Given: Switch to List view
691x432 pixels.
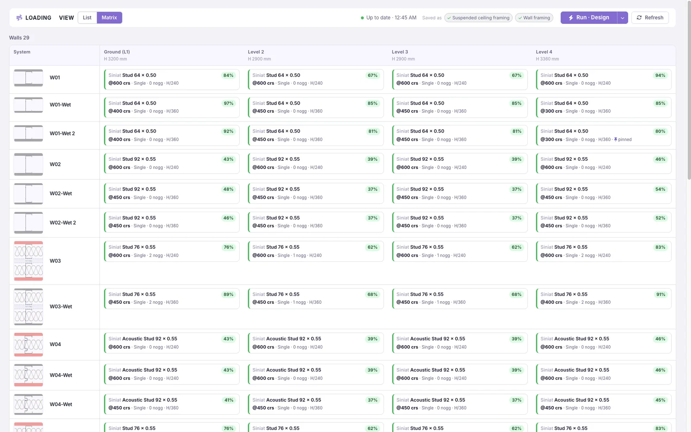Looking at the screenshot, I should pyautogui.click(x=87, y=18).
